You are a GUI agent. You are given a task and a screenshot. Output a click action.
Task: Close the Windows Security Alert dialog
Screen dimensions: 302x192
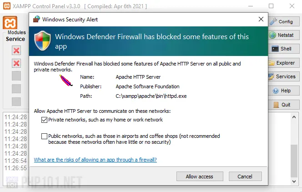pos(261,20)
